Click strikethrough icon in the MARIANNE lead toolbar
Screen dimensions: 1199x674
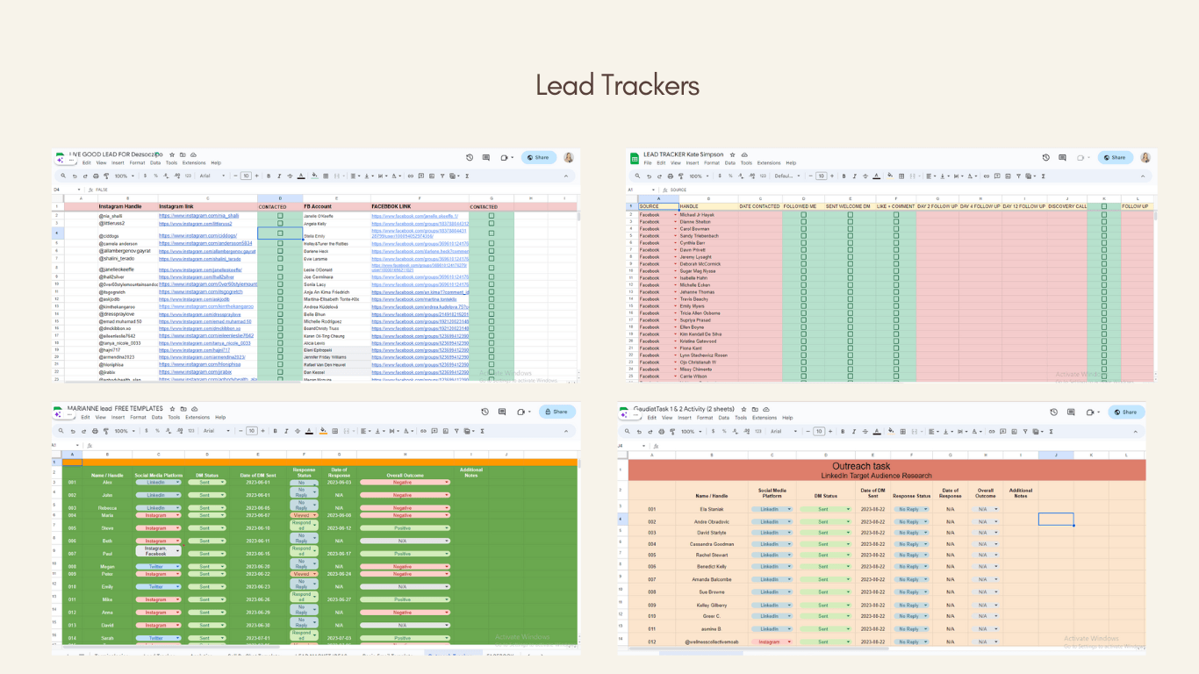point(297,431)
